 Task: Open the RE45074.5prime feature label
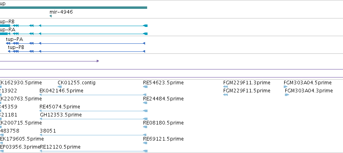60,107
